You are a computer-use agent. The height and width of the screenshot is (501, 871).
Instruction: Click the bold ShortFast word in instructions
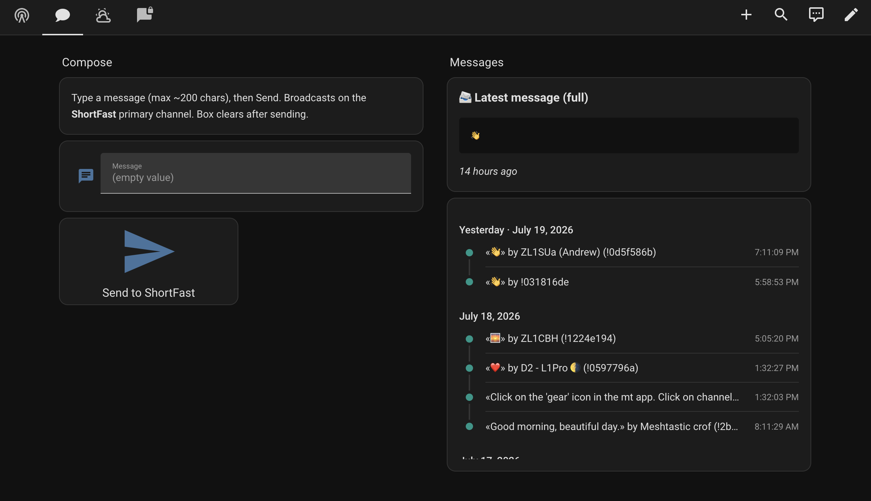click(x=94, y=114)
